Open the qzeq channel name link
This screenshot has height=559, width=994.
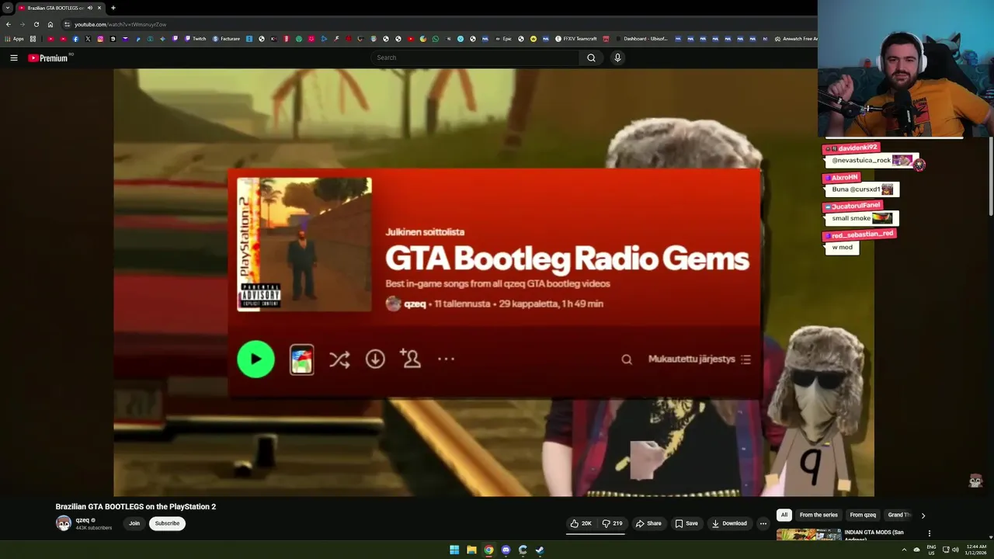(82, 520)
